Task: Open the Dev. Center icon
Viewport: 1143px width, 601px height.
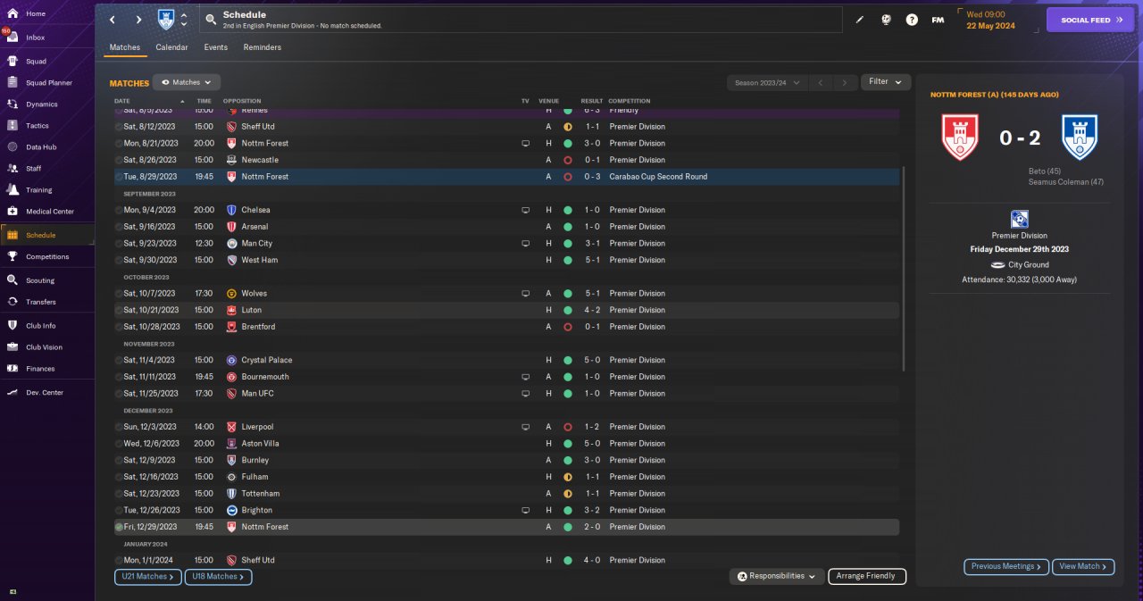Action: tap(13, 393)
